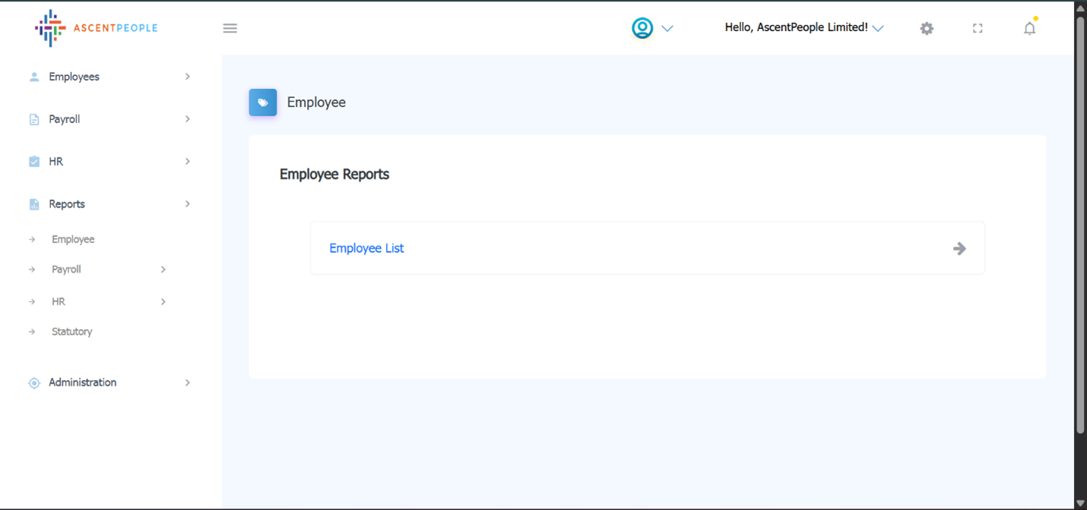Open the Hello, AscentPeople Limited dropdown
The image size is (1087, 510).
click(x=803, y=27)
